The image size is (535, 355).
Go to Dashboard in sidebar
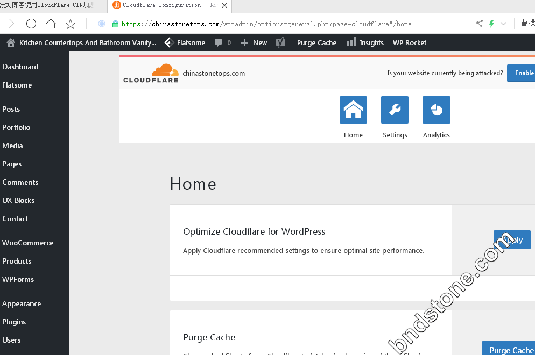(20, 67)
